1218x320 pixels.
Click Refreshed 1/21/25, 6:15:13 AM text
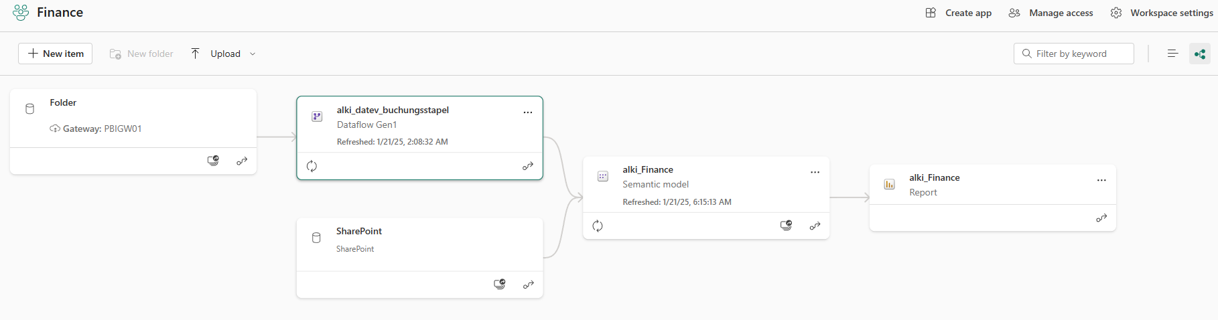677,202
